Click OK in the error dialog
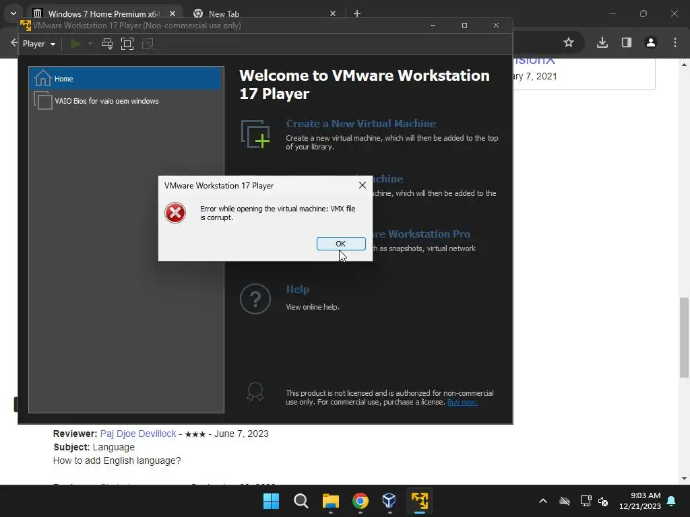 (x=341, y=244)
